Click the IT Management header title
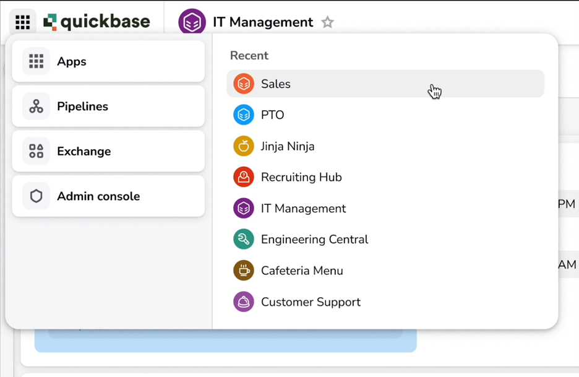The width and height of the screenshot is (579, 377). 263,22
